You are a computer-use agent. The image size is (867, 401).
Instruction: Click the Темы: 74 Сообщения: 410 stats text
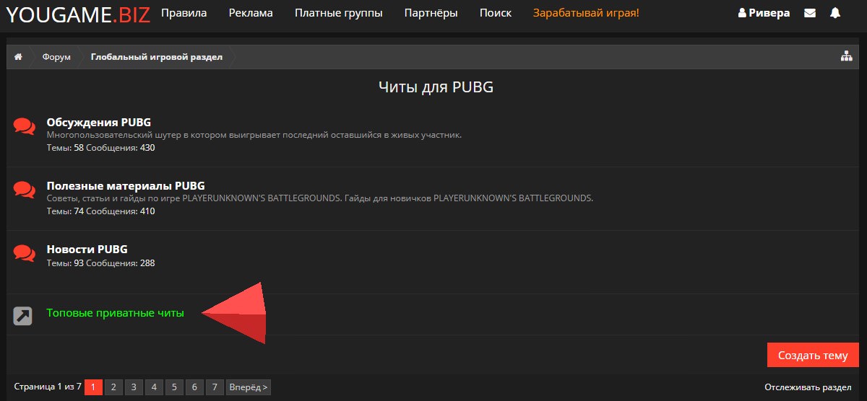pos(101,211)
